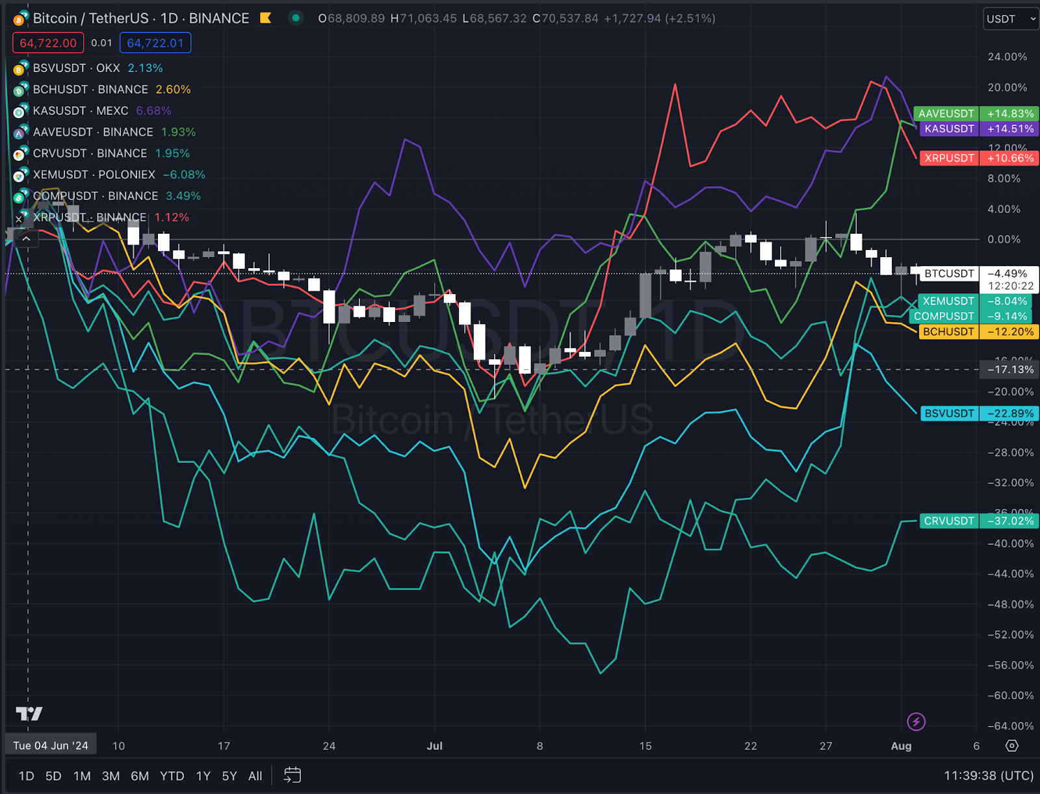Click the green market status dot
The height and width of the screenshot is (794, 1040).
[296, 18]
